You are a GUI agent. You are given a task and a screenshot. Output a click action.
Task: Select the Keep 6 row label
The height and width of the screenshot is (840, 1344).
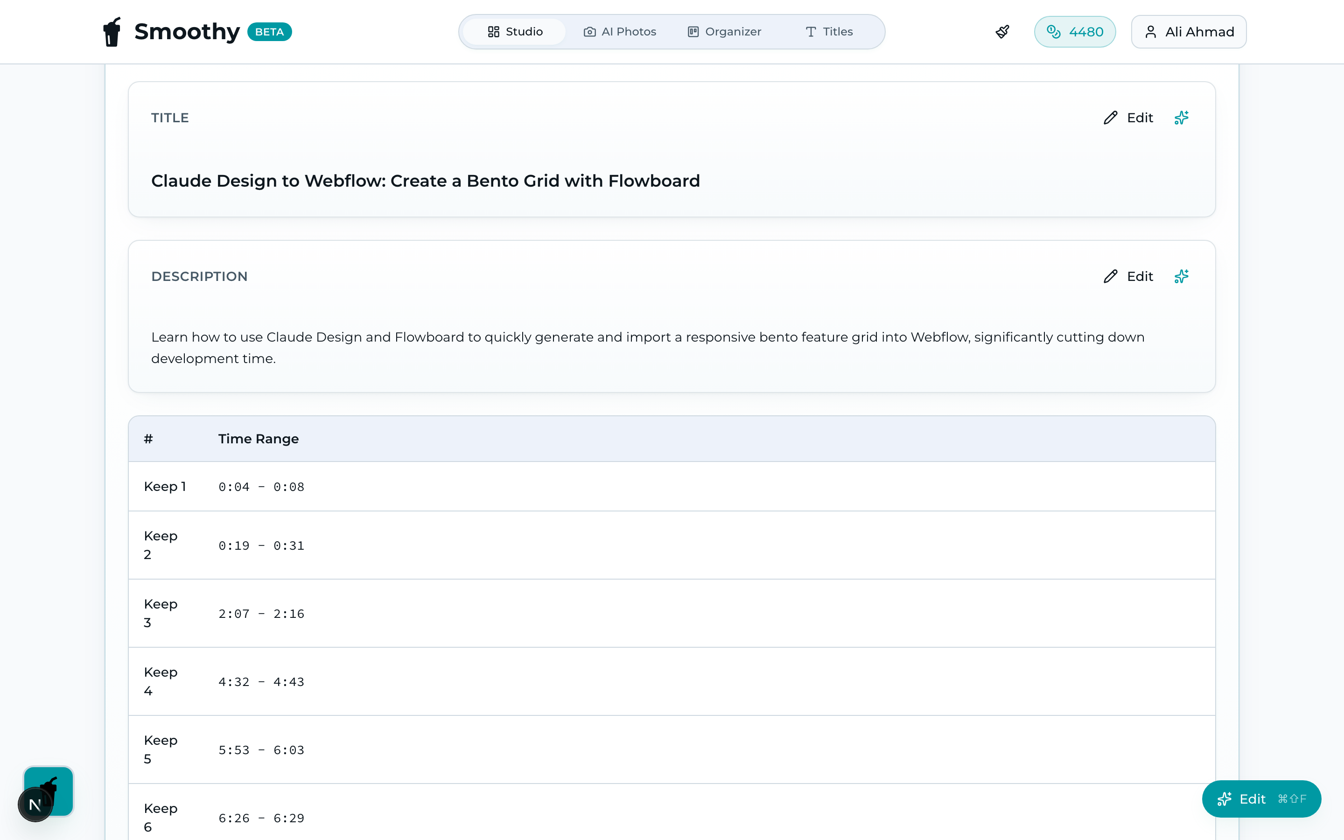pos(161,817)
